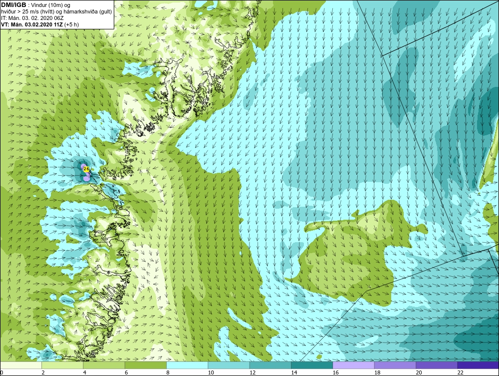Click the yellow 26 gust marker
The width and height of the screenshot is (499, 376).
click(x=86, y=169)
